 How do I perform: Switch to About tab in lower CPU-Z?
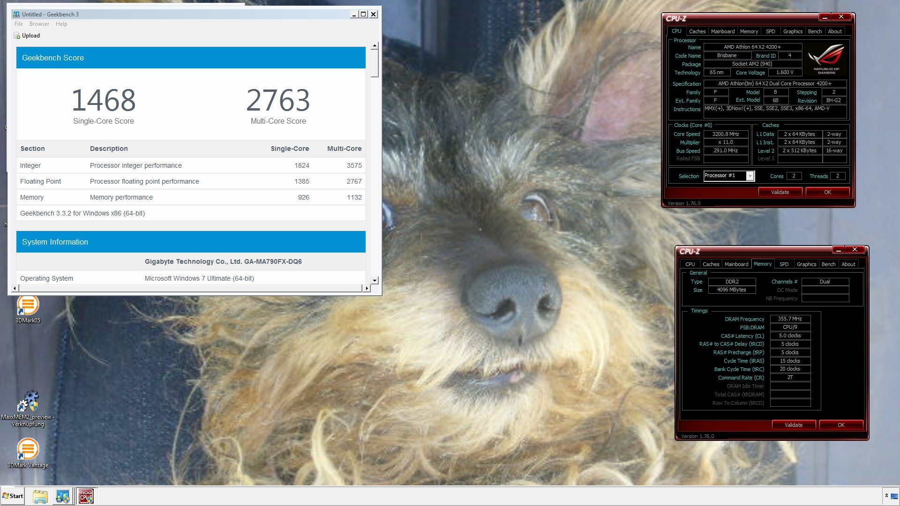(x=848, y=264)
